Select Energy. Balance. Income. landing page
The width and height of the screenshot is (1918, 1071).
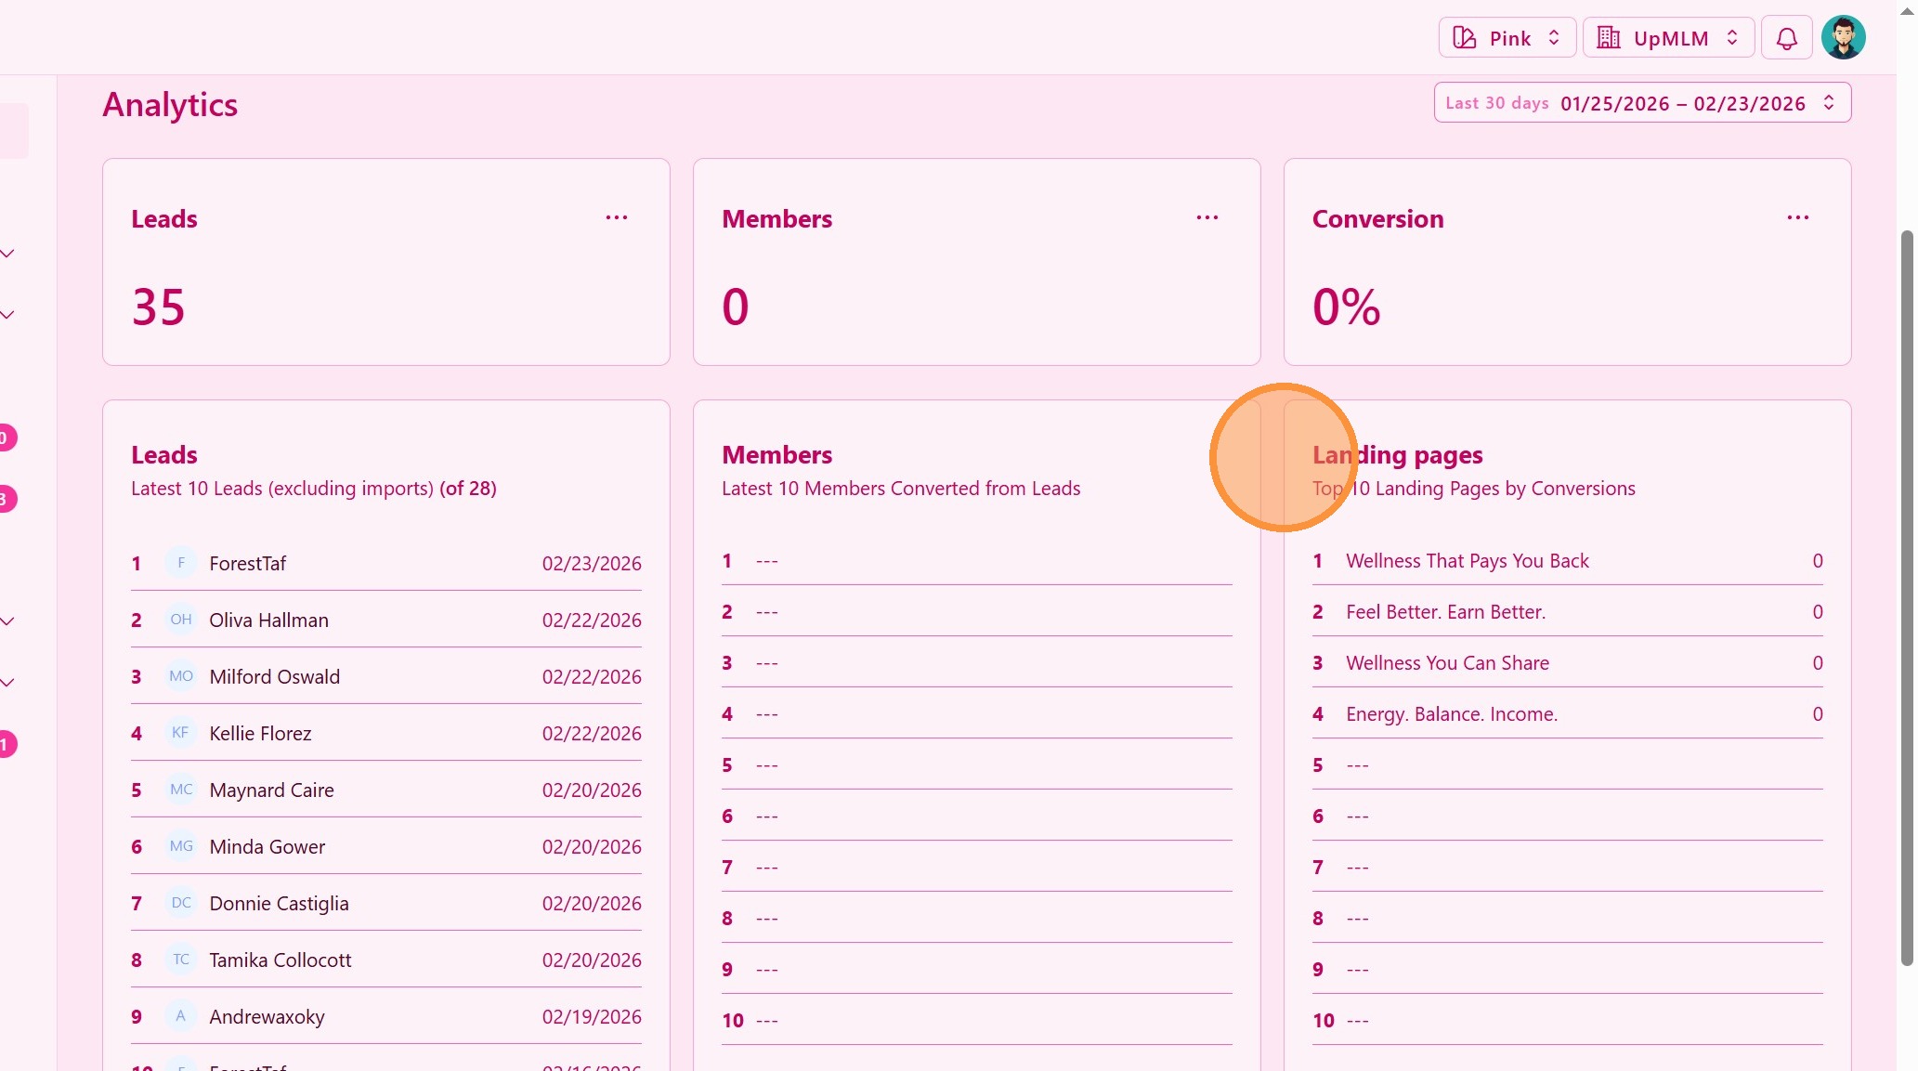[x=1451, y=714]
